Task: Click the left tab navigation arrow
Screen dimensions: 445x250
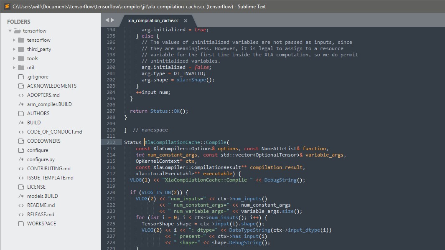Action: click(x=107, y=20)
